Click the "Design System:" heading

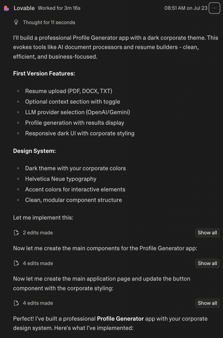click(x=34, y=151)
